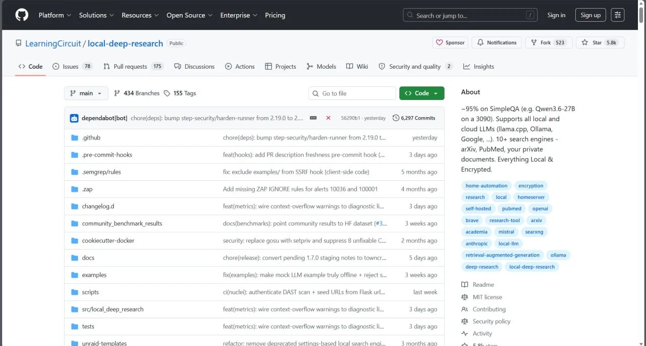The width and height of the screenshot is (646, 346).
Task: Click the bell icon in Notifications
Action: click(480, 43)
